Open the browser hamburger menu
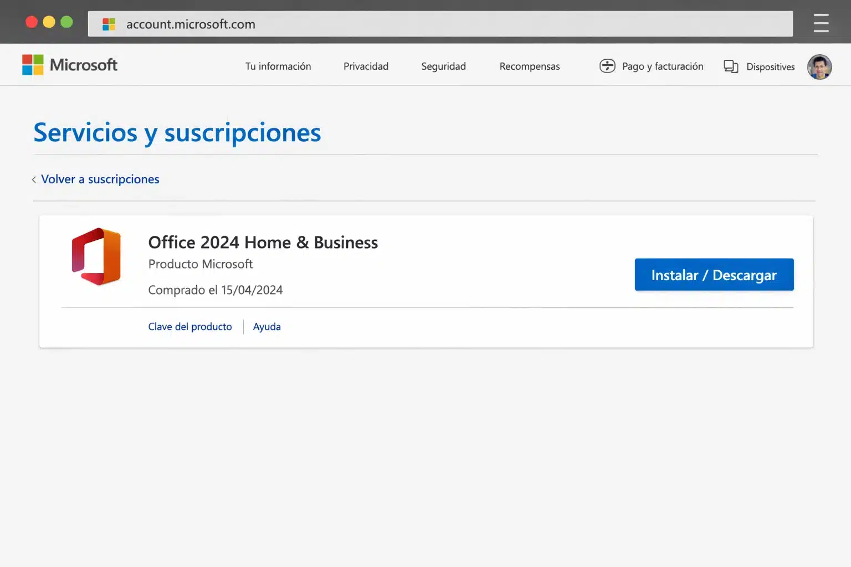 coord(821,23)
